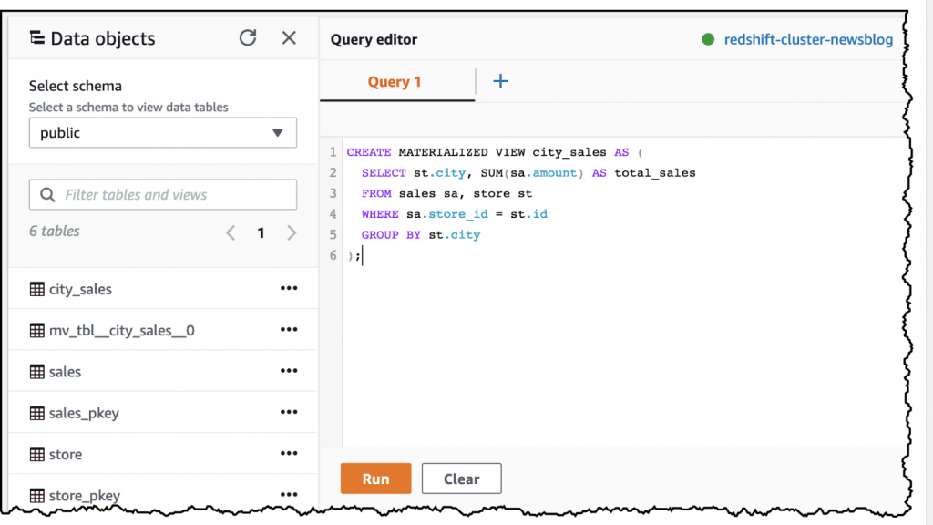Click the CREATE keyword on line 1
933x525 pixels.
(369, 152)
